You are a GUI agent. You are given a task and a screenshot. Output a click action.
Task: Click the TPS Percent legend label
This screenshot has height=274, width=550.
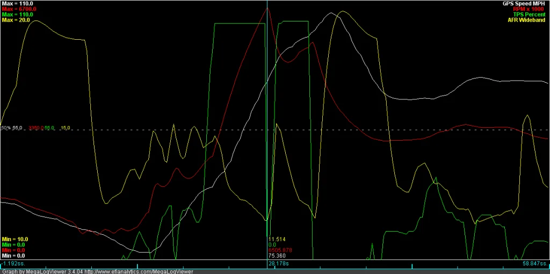tap(530, 15)
